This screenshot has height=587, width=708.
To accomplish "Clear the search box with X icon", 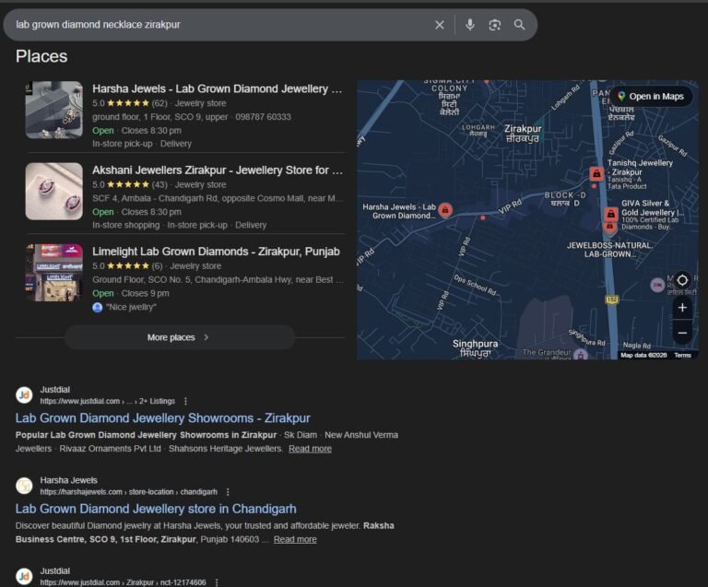I will 440,25.
